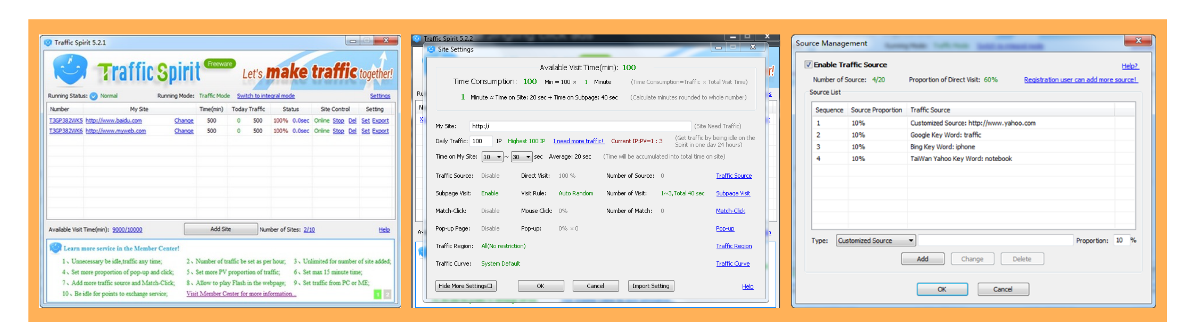The height and width of the screenshot is (322, 1195).
Task: Click the green Freeware badge
Action: click(x=220, y=64)
